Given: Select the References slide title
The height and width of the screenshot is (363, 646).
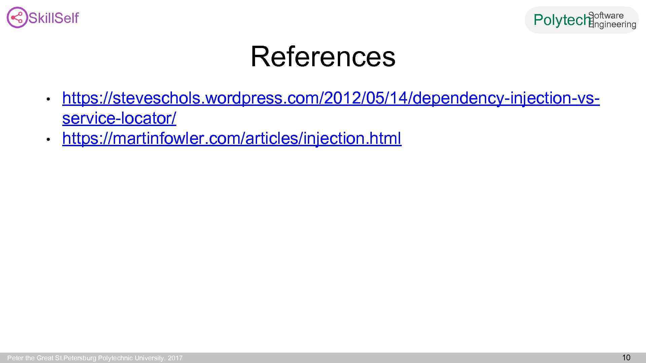Looking at the screenshot, I should 323,56.
